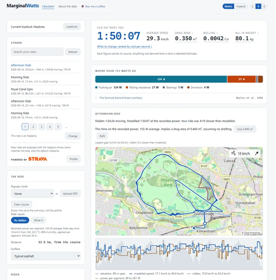Click the Drivetrain bar segment at far right
This screenshot has height=280, width=276.
click(x=261, y=79)
